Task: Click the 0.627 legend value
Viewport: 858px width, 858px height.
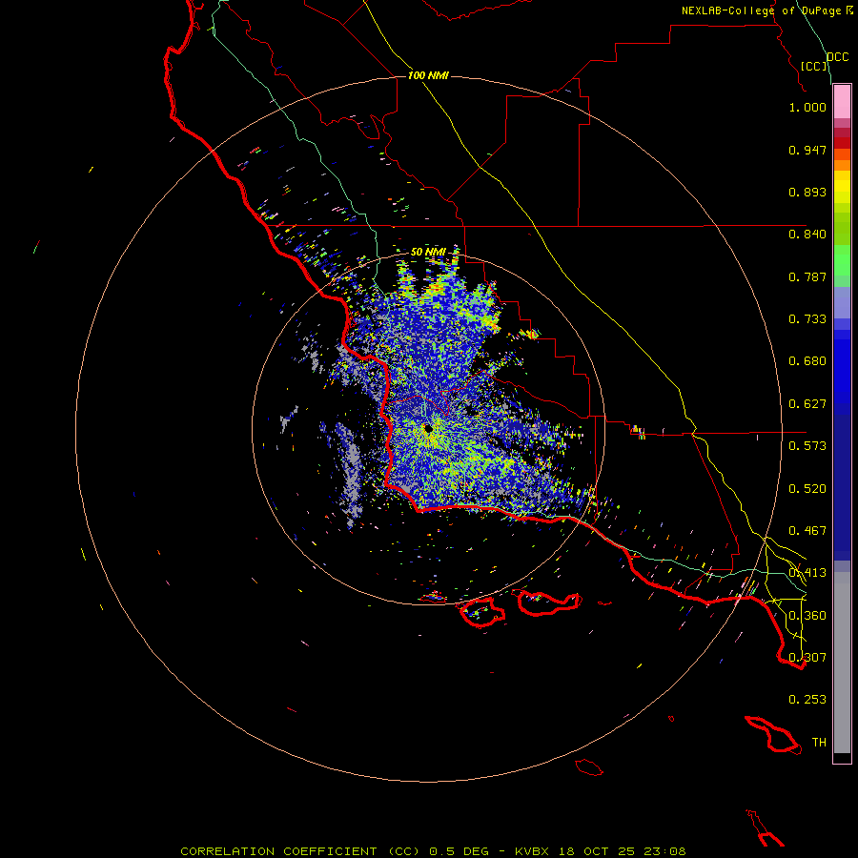Action: coord(807,404)
